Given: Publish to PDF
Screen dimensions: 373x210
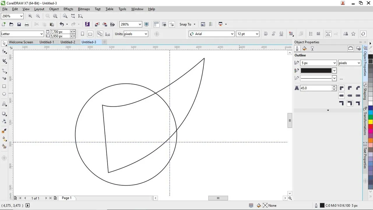Looking at the screenshot, I should [112, 24].
